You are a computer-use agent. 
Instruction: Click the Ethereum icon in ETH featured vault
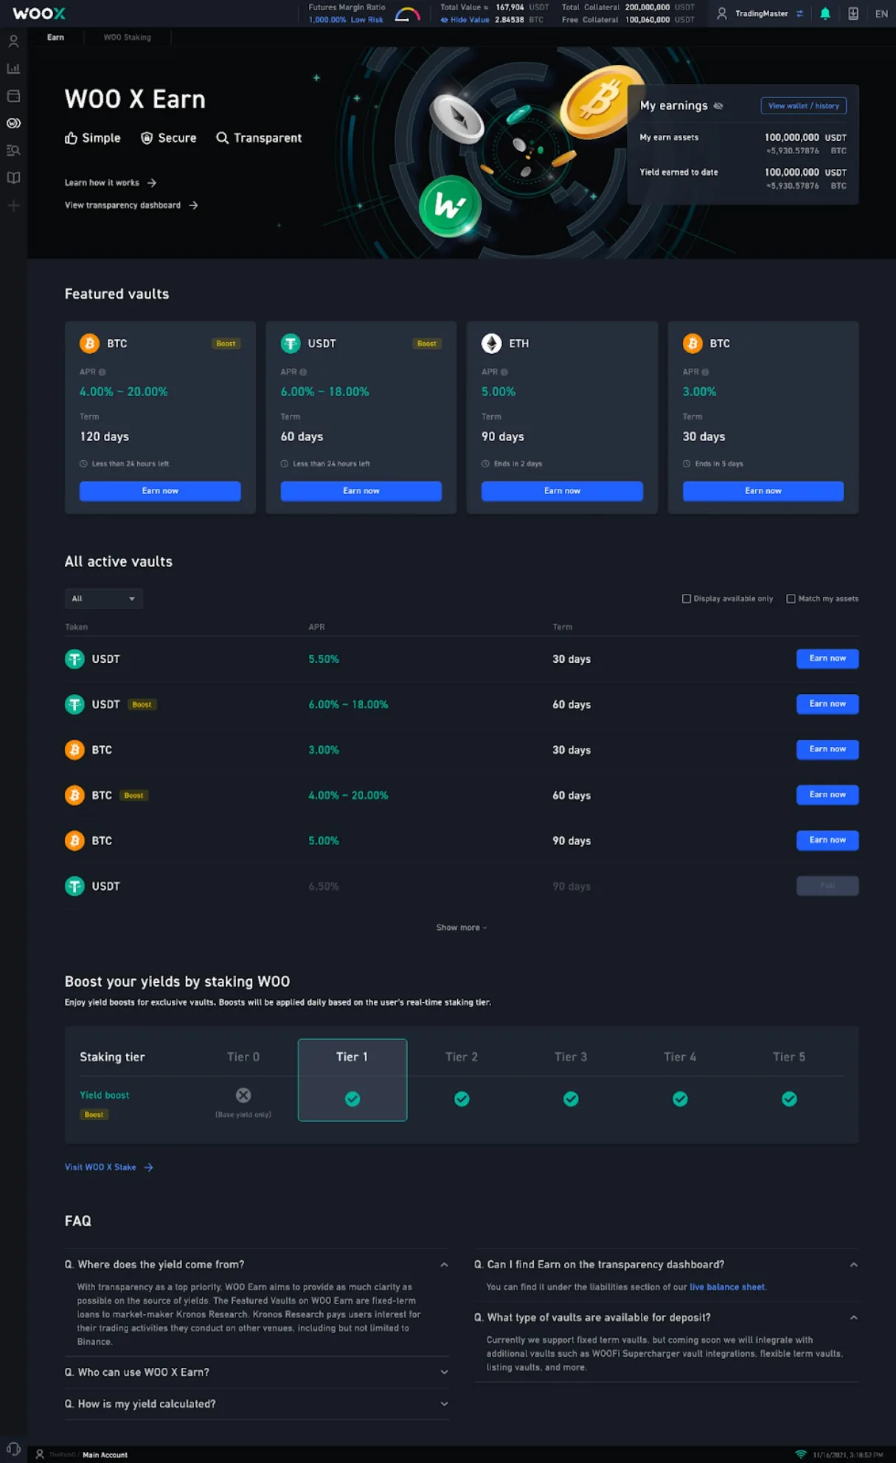pyautogui.click(x=492, y=344)
